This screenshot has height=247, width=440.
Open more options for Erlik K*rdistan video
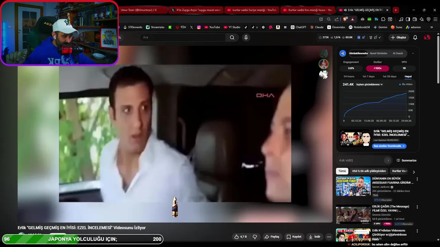pyautogui.click(x=417, y=231)
